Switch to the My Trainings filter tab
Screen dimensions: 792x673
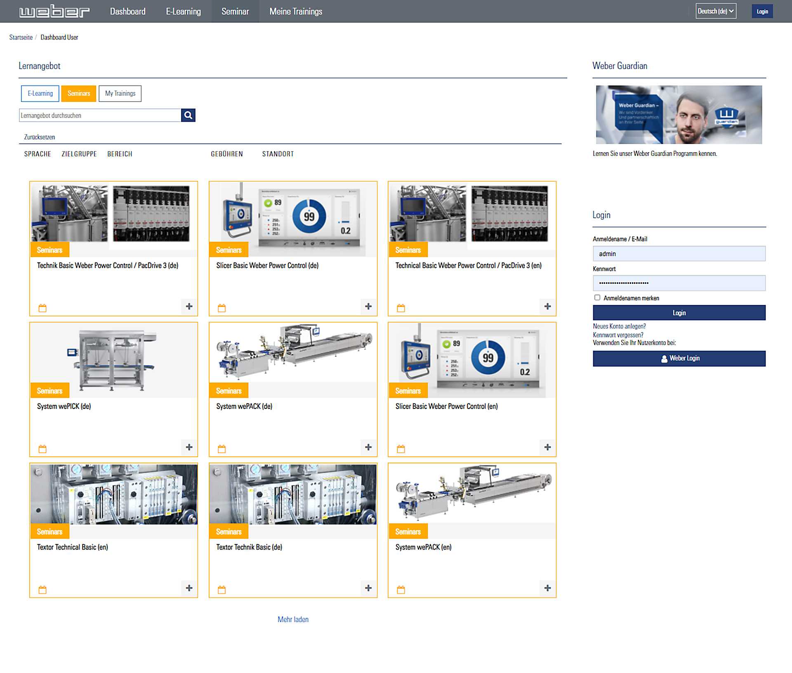tap(120, 94)
